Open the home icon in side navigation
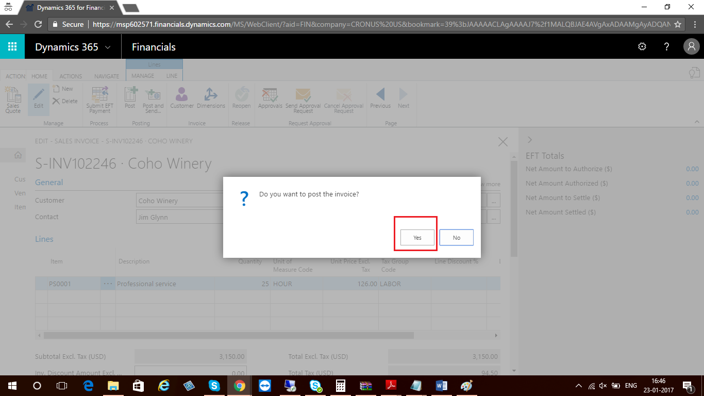Screen dimensions: 704x396 click(18, 155)
